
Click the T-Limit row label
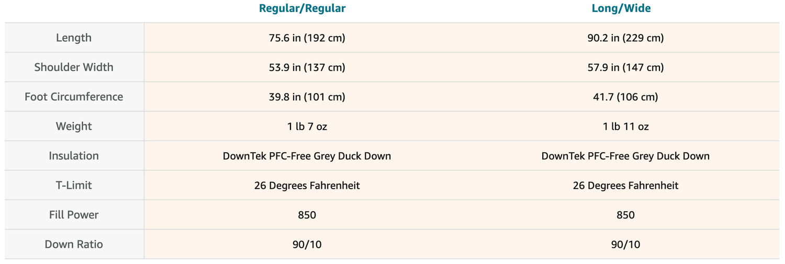pos(74,186)
